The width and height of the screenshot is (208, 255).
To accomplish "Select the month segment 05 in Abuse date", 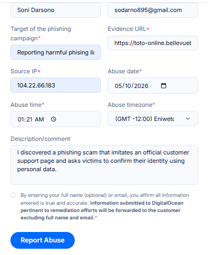I will (118, 86).
